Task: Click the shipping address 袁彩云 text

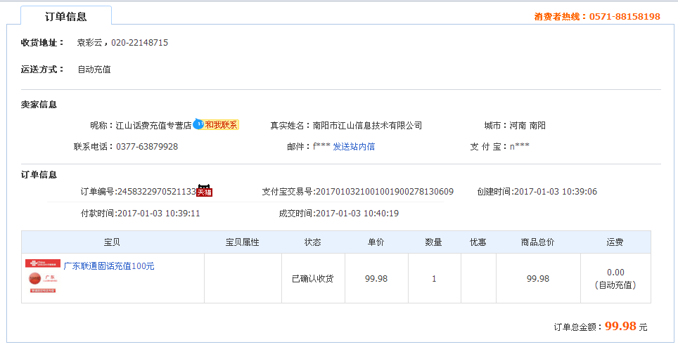Action: pyautogui.click(x=91, y=43)
